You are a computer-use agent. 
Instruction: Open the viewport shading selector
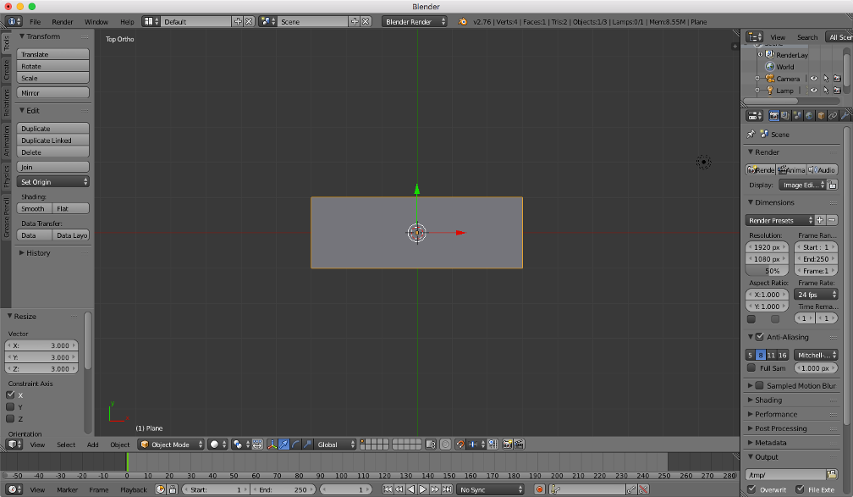(x=217, y=445)
